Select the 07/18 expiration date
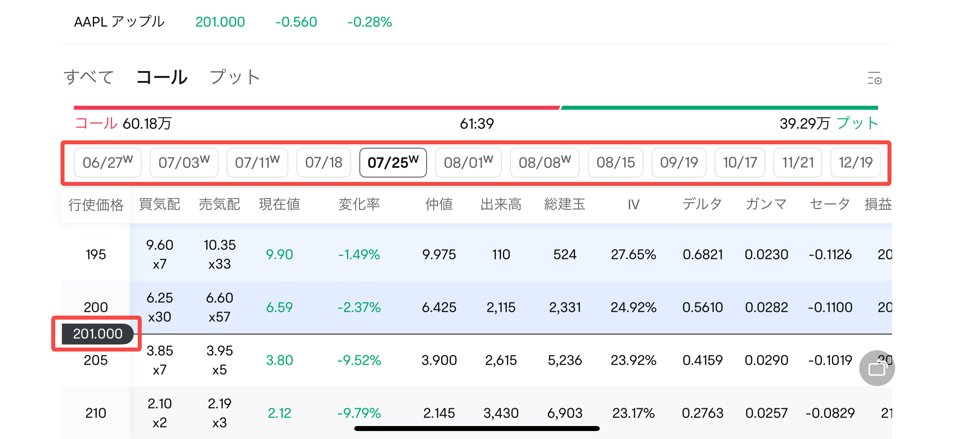Viewport: 954px width, 439px height. coord(323,163)
